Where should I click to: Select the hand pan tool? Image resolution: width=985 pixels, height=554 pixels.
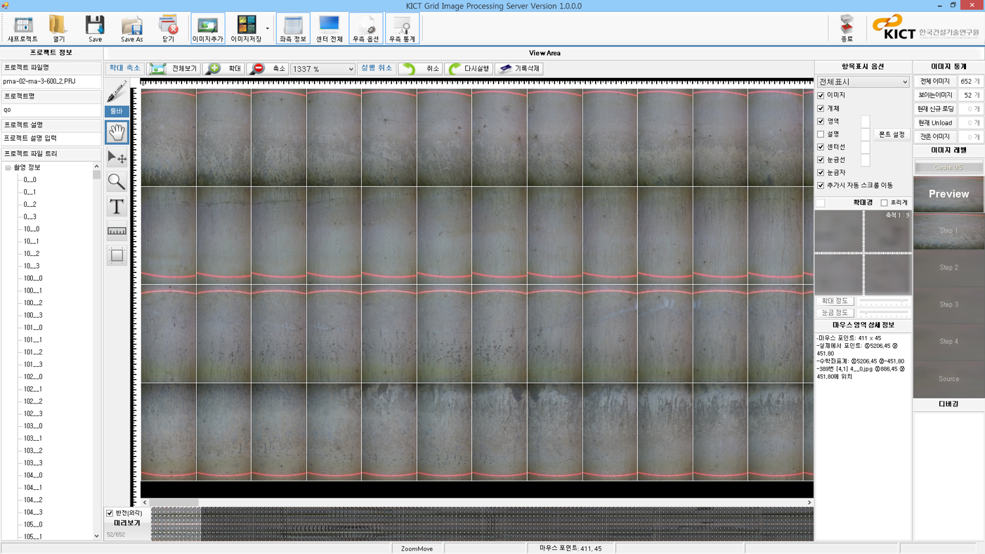click(117, 132)
